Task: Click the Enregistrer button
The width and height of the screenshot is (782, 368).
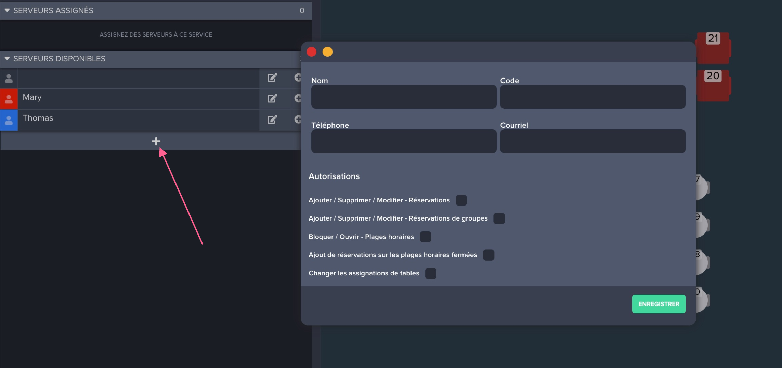Action: pos(659,304)
